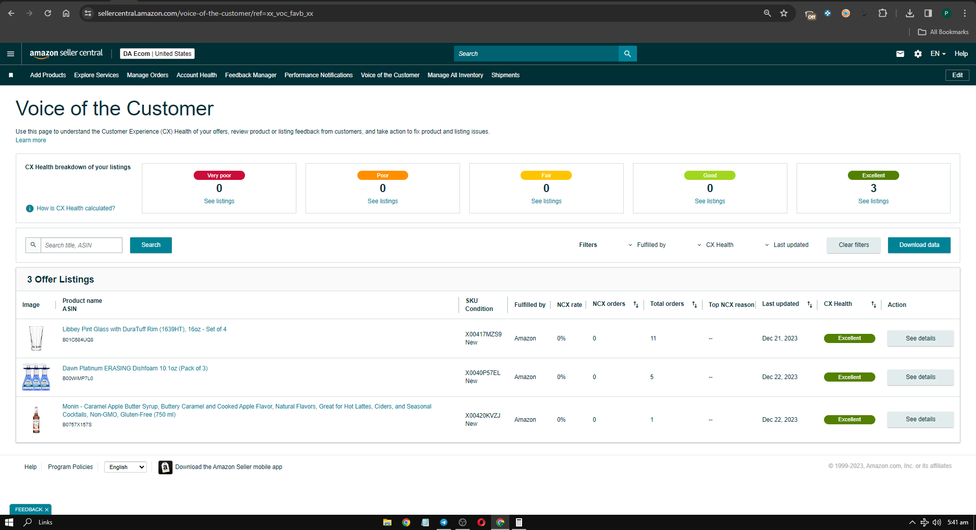Click the Edit button in the navigation bar
Viewport: 976px width, 530px height.
[x=958, y=75]
